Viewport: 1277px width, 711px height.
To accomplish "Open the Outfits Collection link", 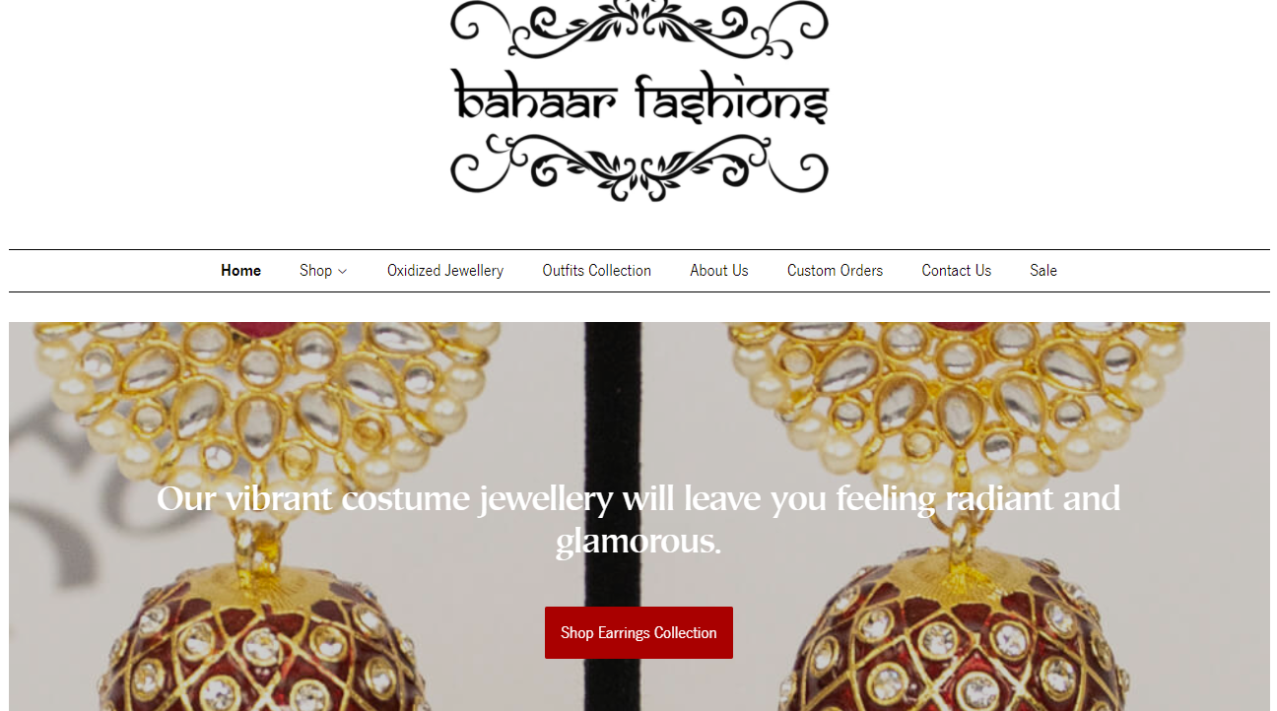I will (596, 271).
